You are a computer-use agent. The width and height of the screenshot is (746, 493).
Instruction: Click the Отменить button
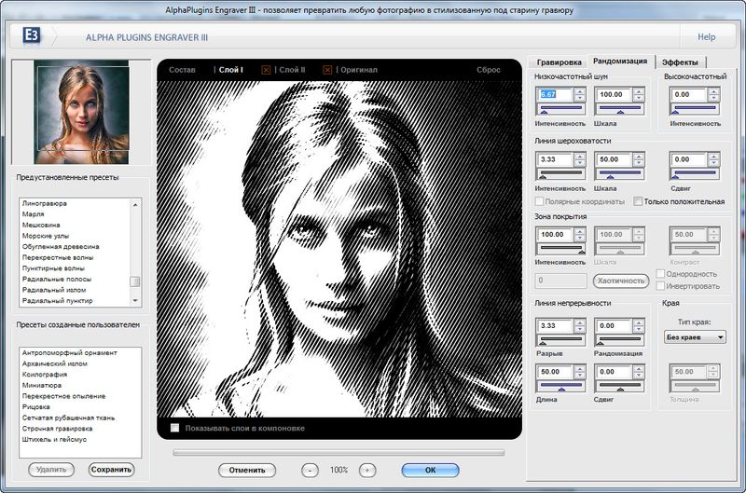click(x=247, y=471)
